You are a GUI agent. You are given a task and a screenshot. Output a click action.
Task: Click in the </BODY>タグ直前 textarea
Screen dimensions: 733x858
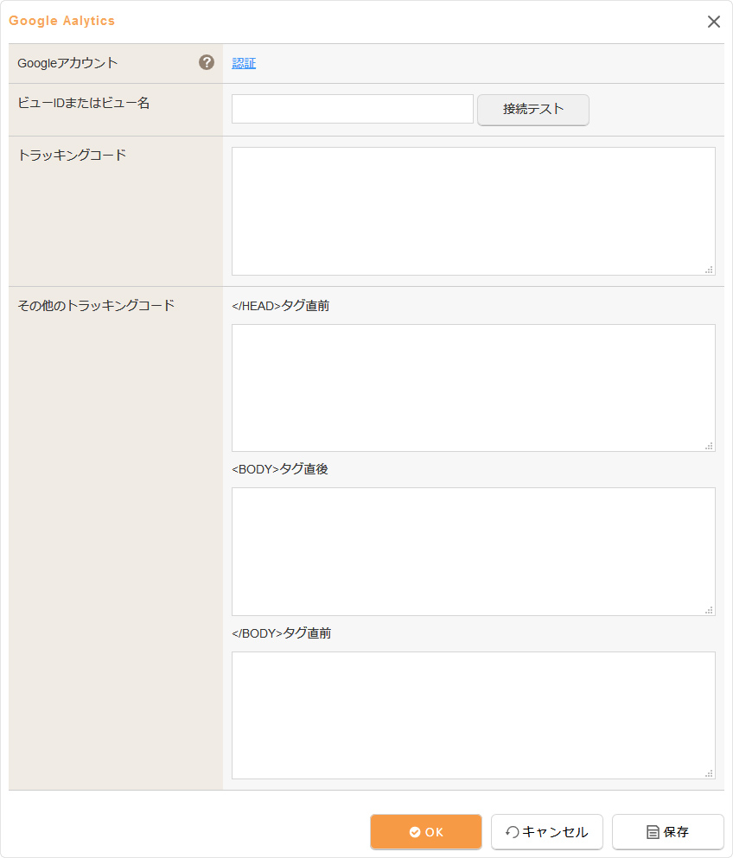(474, 715)
